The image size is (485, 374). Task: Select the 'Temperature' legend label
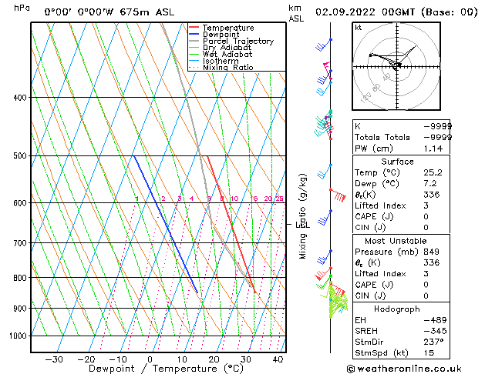[228, 28]
